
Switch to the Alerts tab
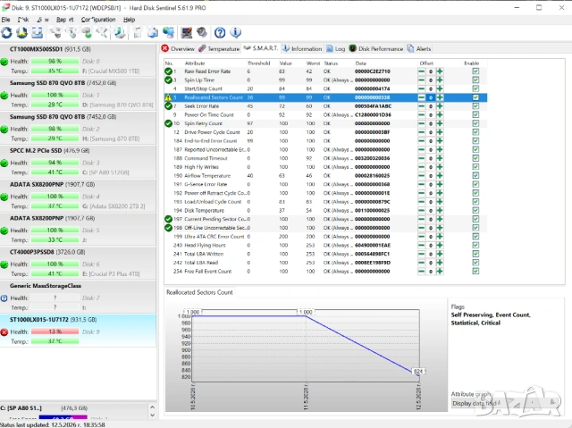pos(419,48)
